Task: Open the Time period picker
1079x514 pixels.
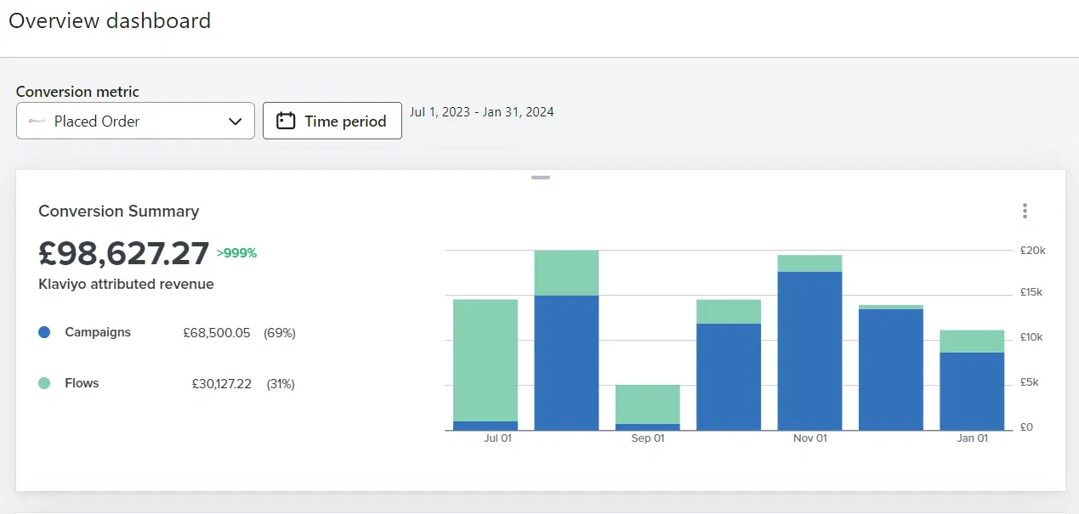Action: click(x=332, y=121)
